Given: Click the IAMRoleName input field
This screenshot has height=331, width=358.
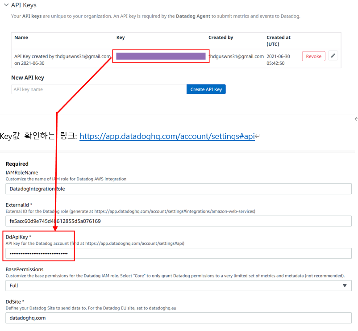Looking at the screenshot, I should (178, 189).
